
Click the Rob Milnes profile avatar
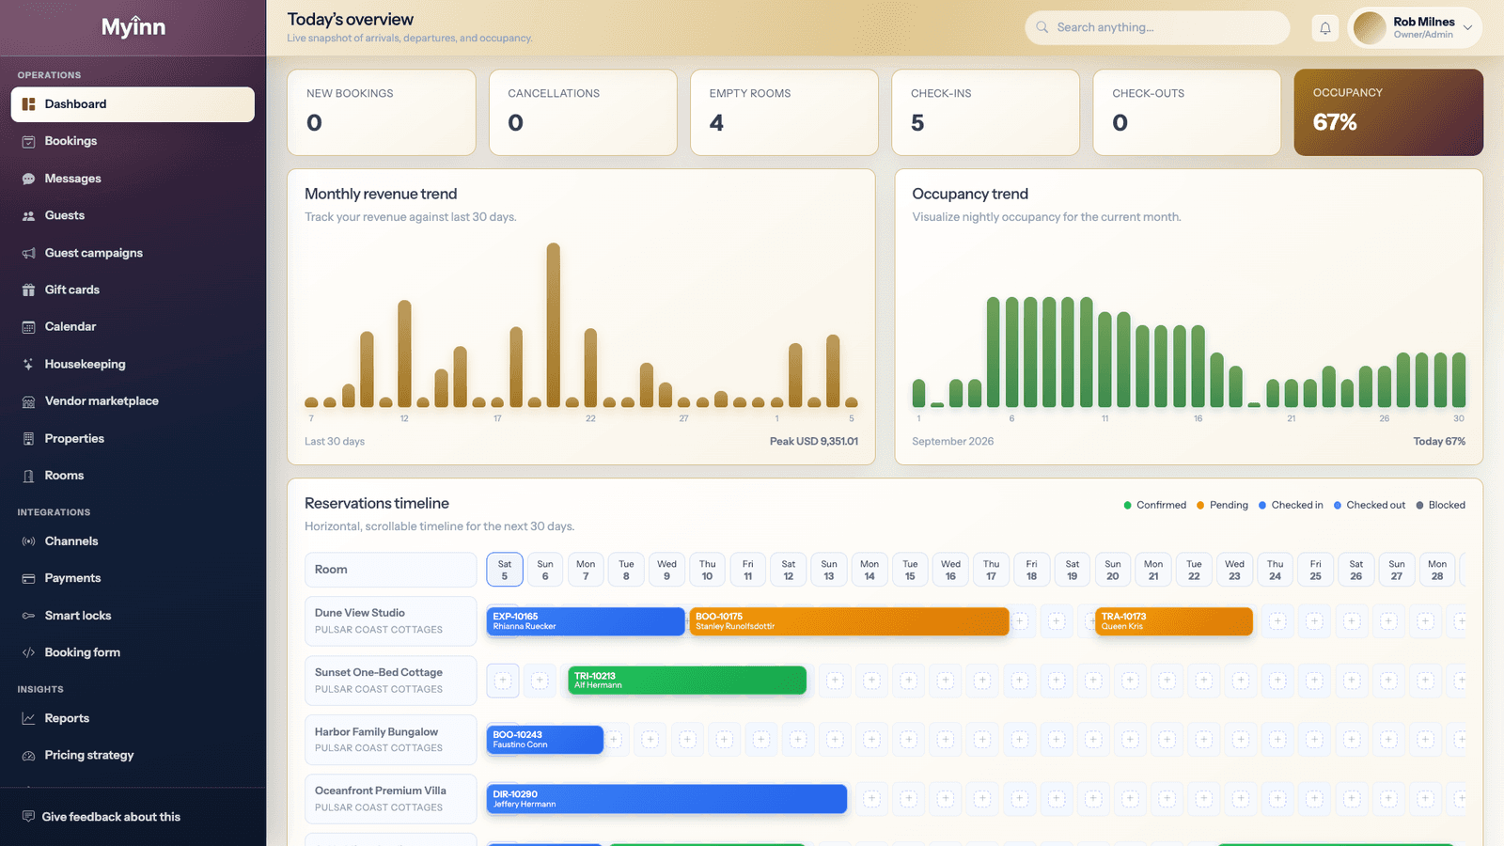point(1370,28)
